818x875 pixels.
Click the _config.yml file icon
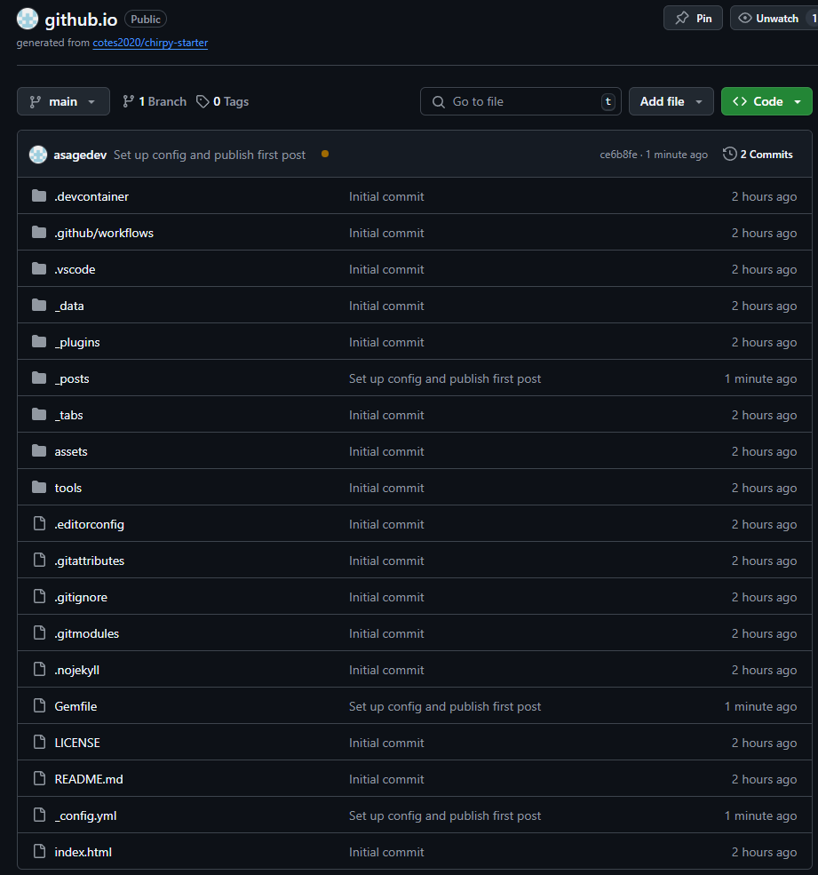point(40,815)
